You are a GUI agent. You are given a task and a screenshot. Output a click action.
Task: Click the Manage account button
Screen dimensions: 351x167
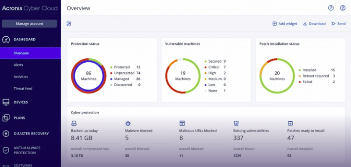pos(29,24)
